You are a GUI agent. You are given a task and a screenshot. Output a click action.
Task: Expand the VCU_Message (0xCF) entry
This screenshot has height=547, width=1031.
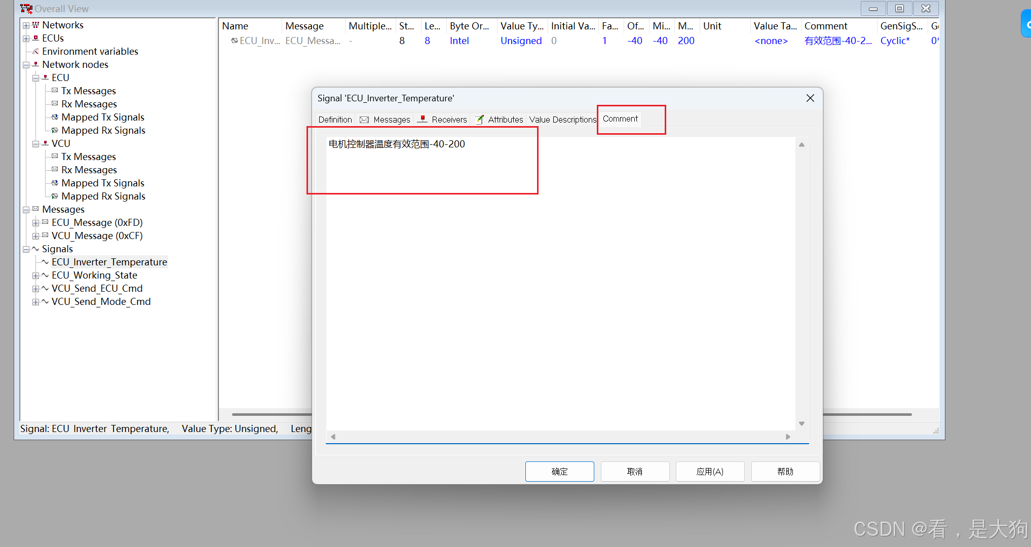(x=35, y=236)
